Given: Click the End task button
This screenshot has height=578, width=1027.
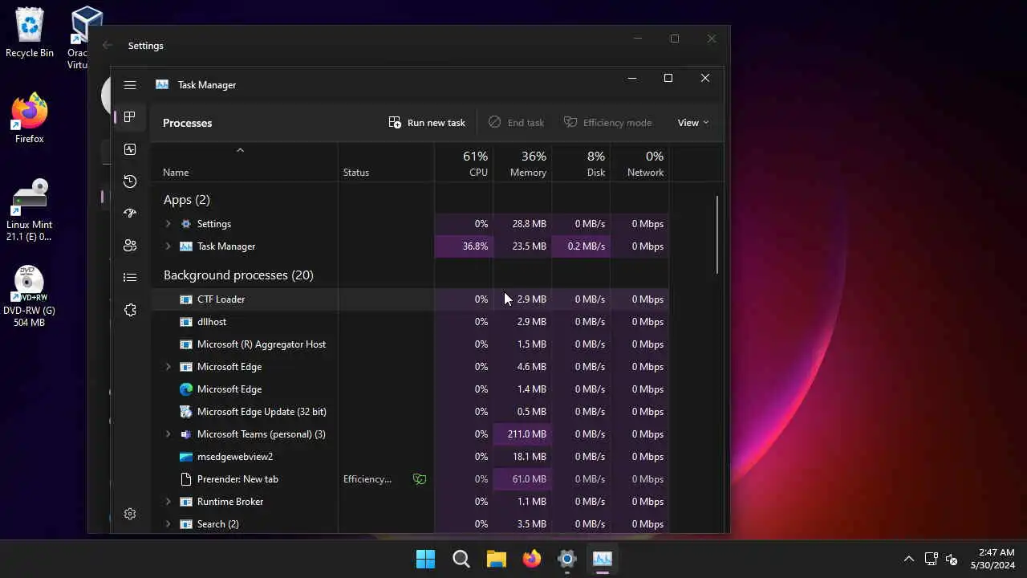Looking at the screenshot, I should tap(516, 123).
